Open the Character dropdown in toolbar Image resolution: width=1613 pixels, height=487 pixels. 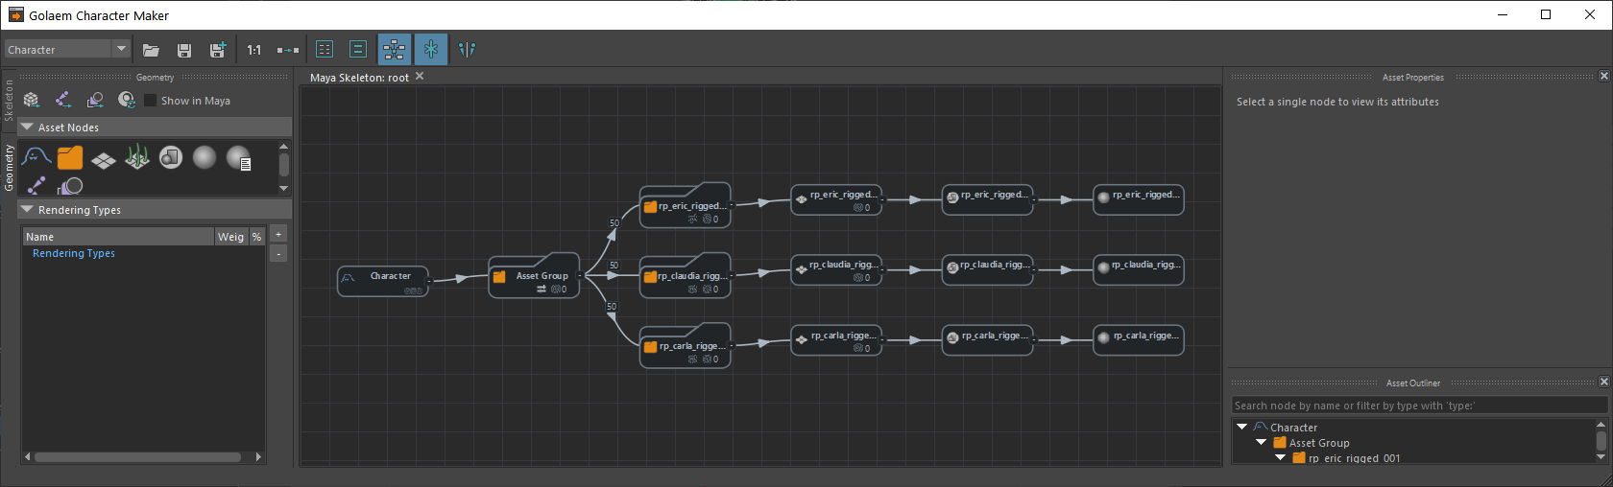66,49
